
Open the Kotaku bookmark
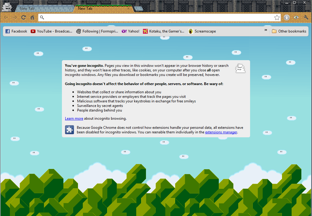(x=164, y=31)
